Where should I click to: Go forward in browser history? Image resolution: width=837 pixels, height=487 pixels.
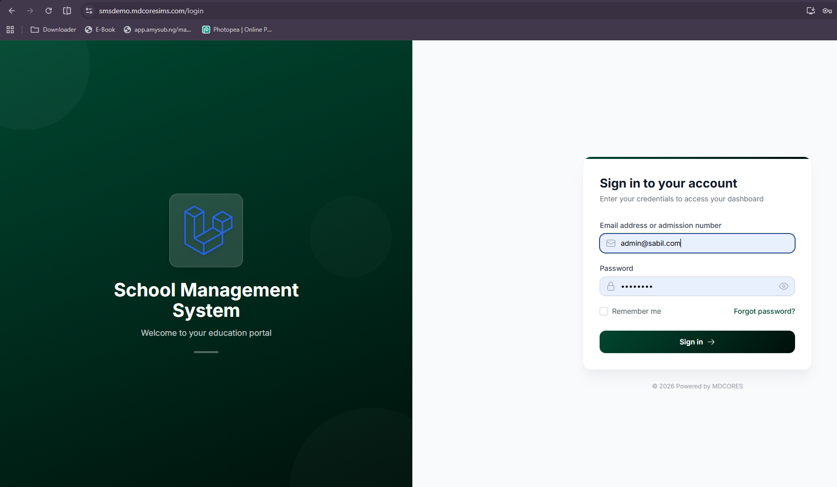30,11
